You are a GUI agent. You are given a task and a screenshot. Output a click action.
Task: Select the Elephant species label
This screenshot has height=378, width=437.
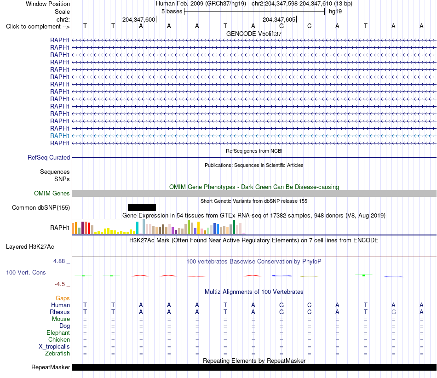[x=58, y=332]
